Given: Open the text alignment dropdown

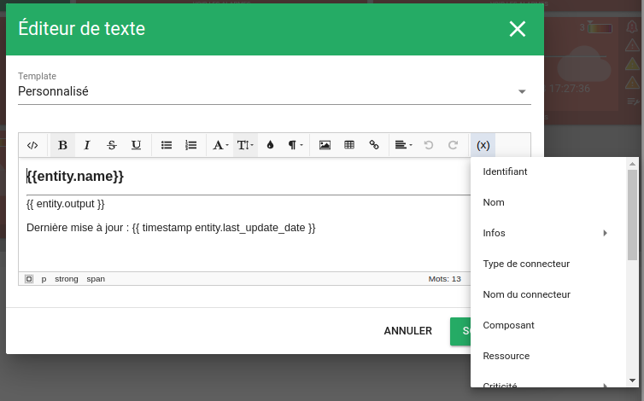Looking at the screenshot, I should point(403,145).
